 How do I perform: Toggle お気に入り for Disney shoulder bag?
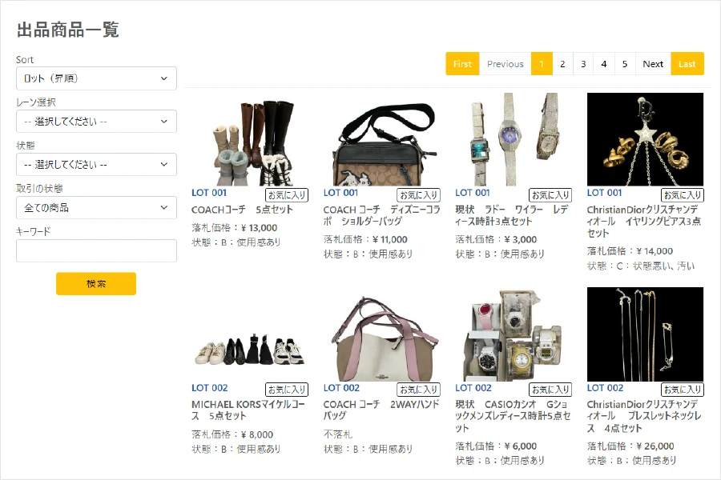click(419, 194)
